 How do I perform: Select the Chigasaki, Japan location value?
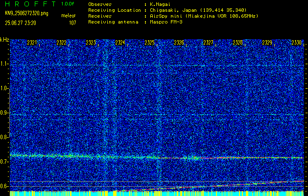coord(198,10)
